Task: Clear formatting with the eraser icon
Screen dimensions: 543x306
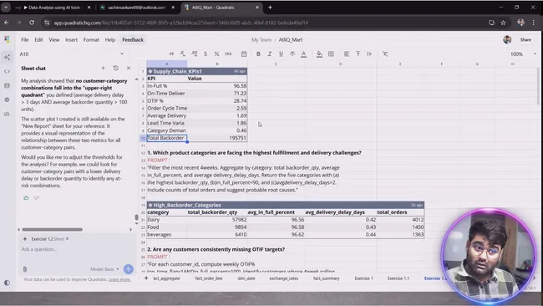Action: (x=385, y=54)
